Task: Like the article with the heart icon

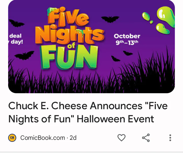Action: (121, 138)
